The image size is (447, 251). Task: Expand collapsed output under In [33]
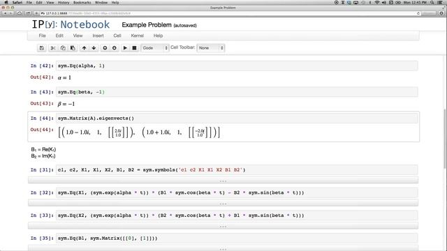click(x=223, y=226)
